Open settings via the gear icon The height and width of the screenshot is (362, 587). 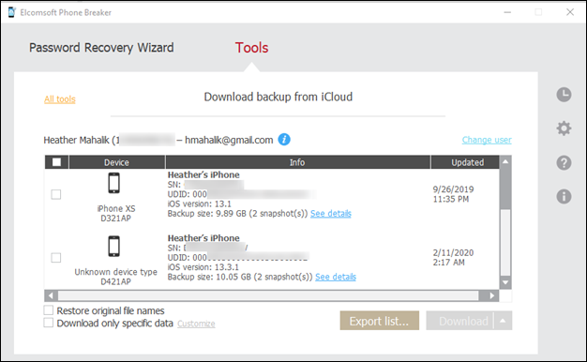coord(564,128)
